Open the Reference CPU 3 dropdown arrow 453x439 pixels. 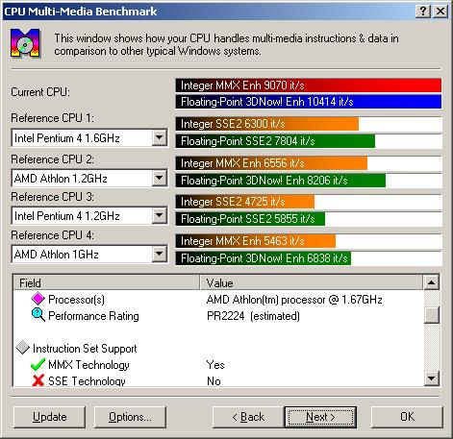pyautogui.click(x=159, y=215)
